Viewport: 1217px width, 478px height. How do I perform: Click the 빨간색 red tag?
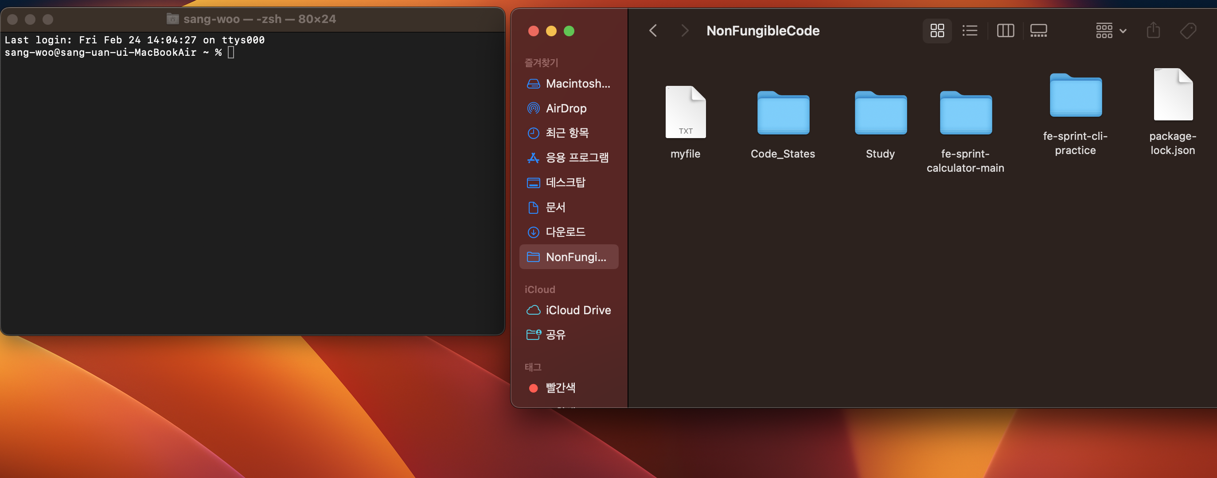coord(560,388)
